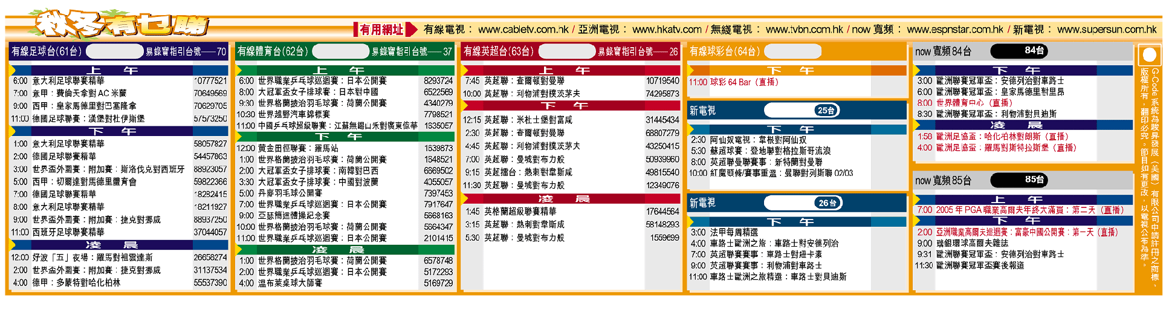Select the 7:45 英超聯：查爾頓對曼聯 row

(x=571, y=80)
